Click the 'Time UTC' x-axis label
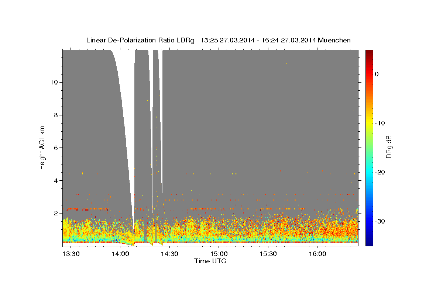This screenshot has height=295, width=443. point(210,261)
